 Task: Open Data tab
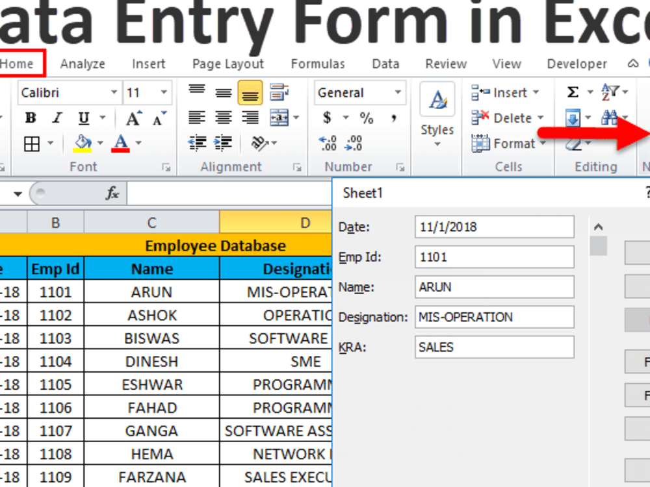(385, 64)
